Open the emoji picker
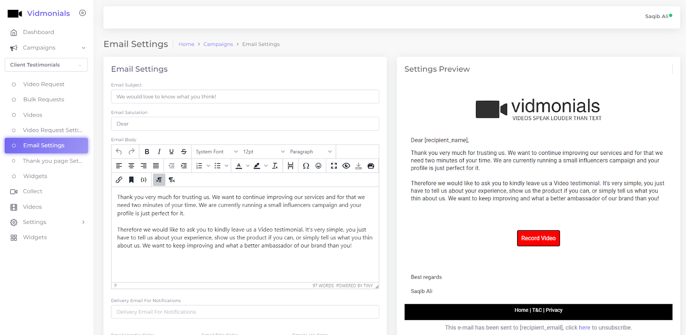Image resolution: width=686 pixels, height=335 pixels. click(x=318, y=166)
